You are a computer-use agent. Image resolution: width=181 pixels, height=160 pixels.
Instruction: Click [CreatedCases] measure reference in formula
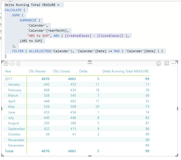(x=78, y=36)
